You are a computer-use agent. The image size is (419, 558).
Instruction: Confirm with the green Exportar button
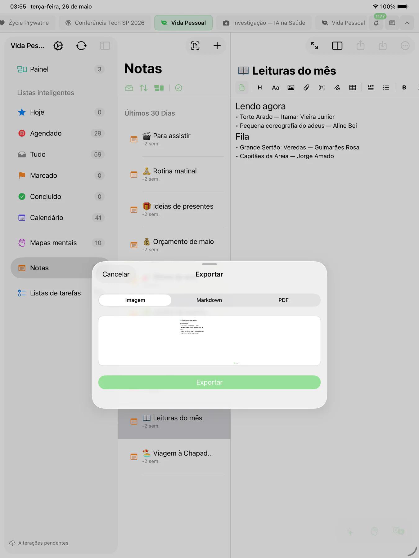[x=209, y=382]
